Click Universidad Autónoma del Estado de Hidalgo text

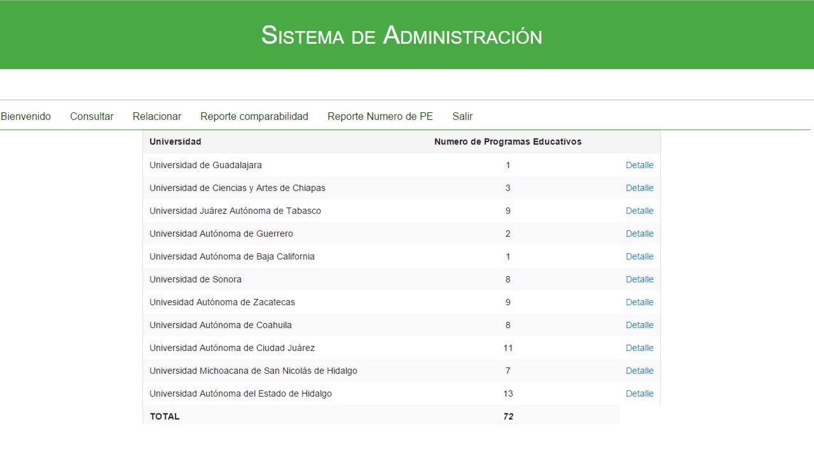click(240, 394)
